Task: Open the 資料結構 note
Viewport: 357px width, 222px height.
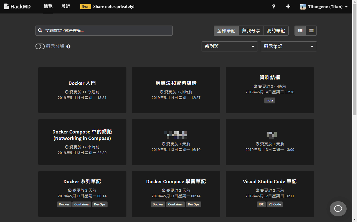Action: 270,90
